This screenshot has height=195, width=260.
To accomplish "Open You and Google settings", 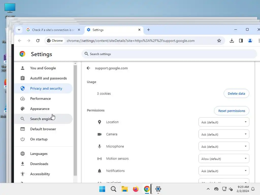I will [x=43, y=68].
